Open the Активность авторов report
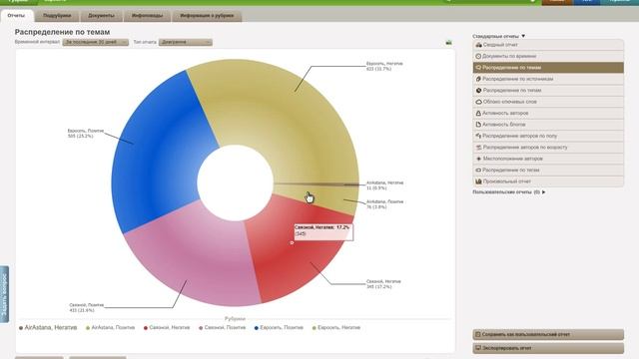 coord(548,113)
